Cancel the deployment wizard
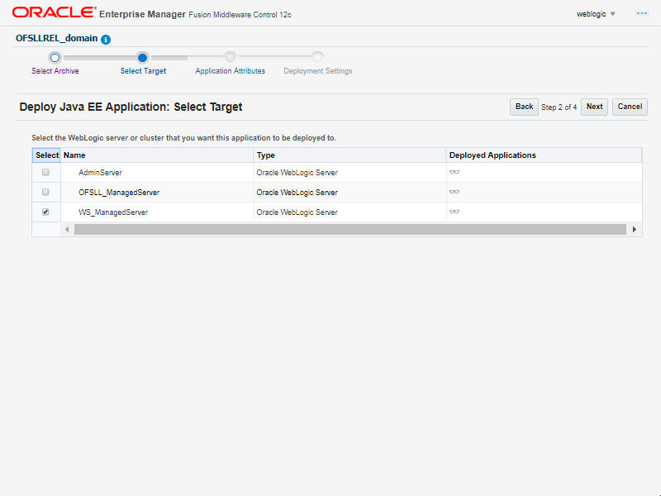 point(630,107)
